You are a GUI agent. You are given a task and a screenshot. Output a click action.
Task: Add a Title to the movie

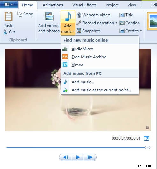[x=126, y=15]
